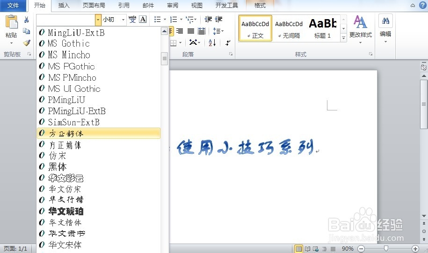
Task: Select the 黑体 font
Action: [99, 167]
